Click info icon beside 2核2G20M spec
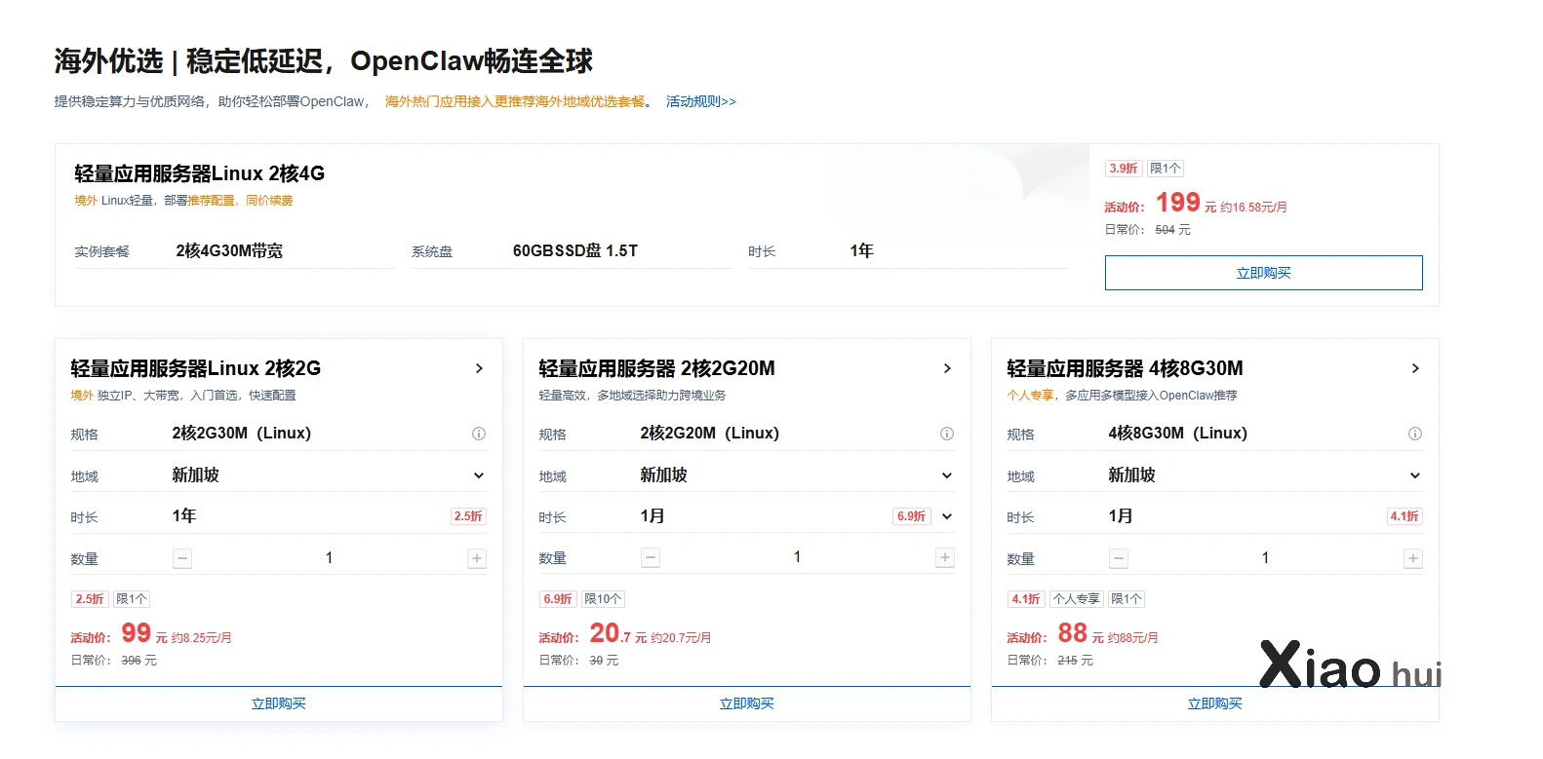This screenshot has height=759, width=1543. point(947,434)
